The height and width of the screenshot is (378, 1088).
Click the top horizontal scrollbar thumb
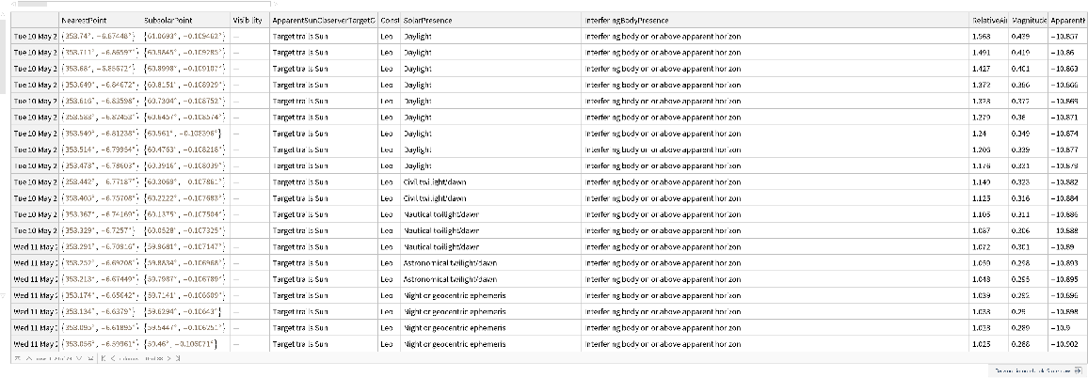coord(32,4)
